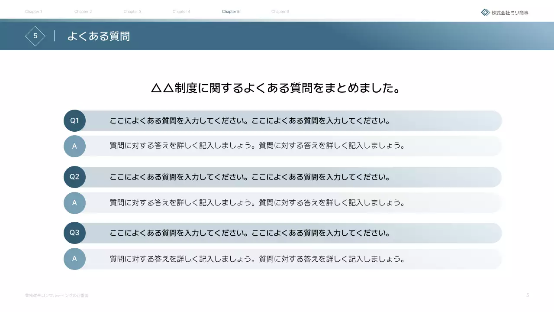Screen dimensions: 554x312
Task: Click the A answer badge under Q2
Action: coord(74,202)
